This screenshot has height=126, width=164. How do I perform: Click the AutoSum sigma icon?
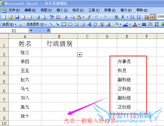tap(123, 17)
